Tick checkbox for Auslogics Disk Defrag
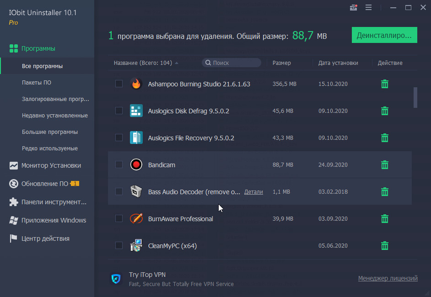 pyautogui.click(x=119, y=111)
